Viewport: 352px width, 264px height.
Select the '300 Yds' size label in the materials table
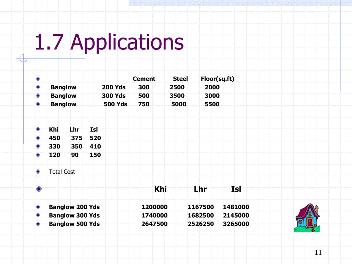click(113, 96)
